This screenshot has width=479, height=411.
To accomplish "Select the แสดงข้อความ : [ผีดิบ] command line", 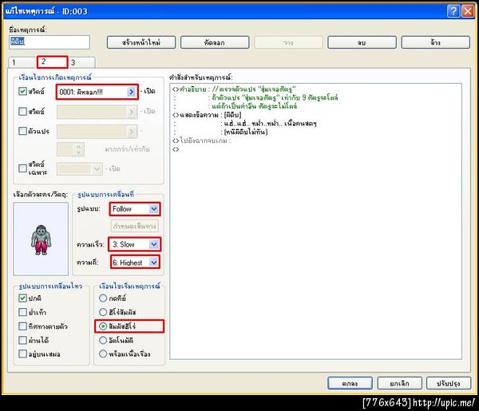I will 207,115.
